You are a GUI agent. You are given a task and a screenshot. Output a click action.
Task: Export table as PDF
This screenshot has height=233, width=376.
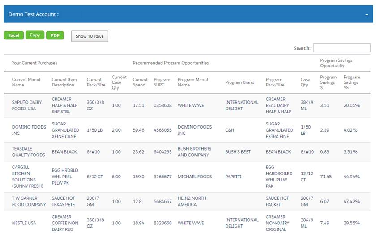(x=55, y=35)
